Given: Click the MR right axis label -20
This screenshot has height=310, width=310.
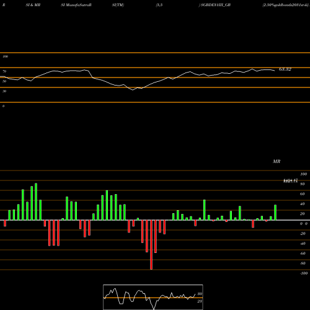Looking at the screenshot, I should (x=303, y=234).
